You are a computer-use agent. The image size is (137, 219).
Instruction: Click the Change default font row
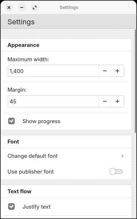click(x=66, y=156)
